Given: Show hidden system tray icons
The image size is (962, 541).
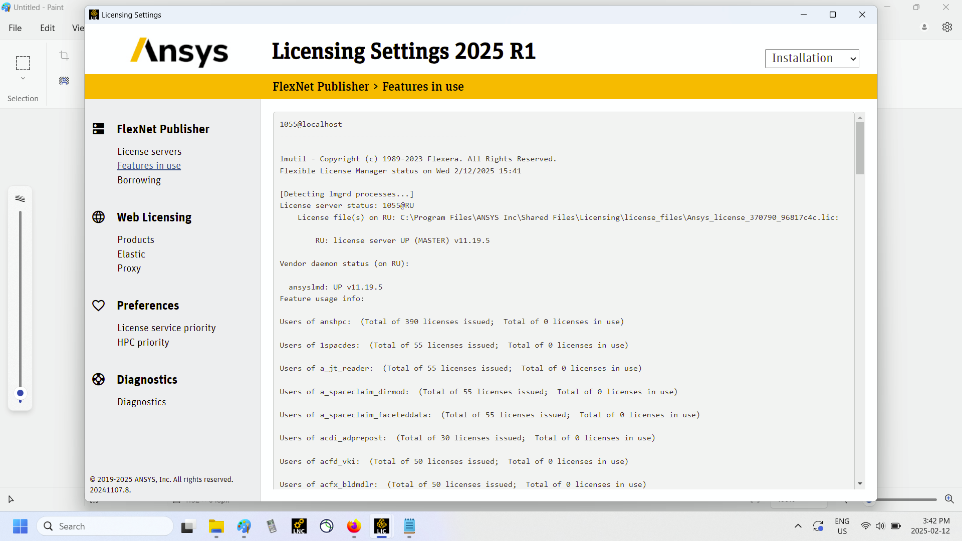Looking at the screenshot, I should (798, 526).
